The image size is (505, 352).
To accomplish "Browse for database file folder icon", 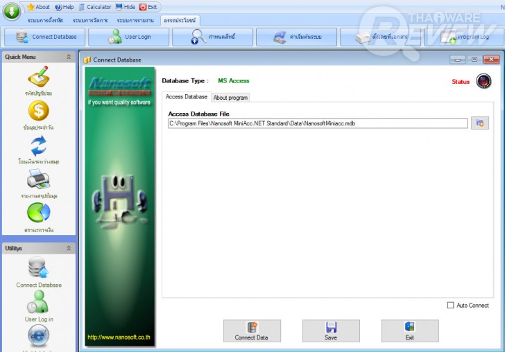I will click(480, 123).
